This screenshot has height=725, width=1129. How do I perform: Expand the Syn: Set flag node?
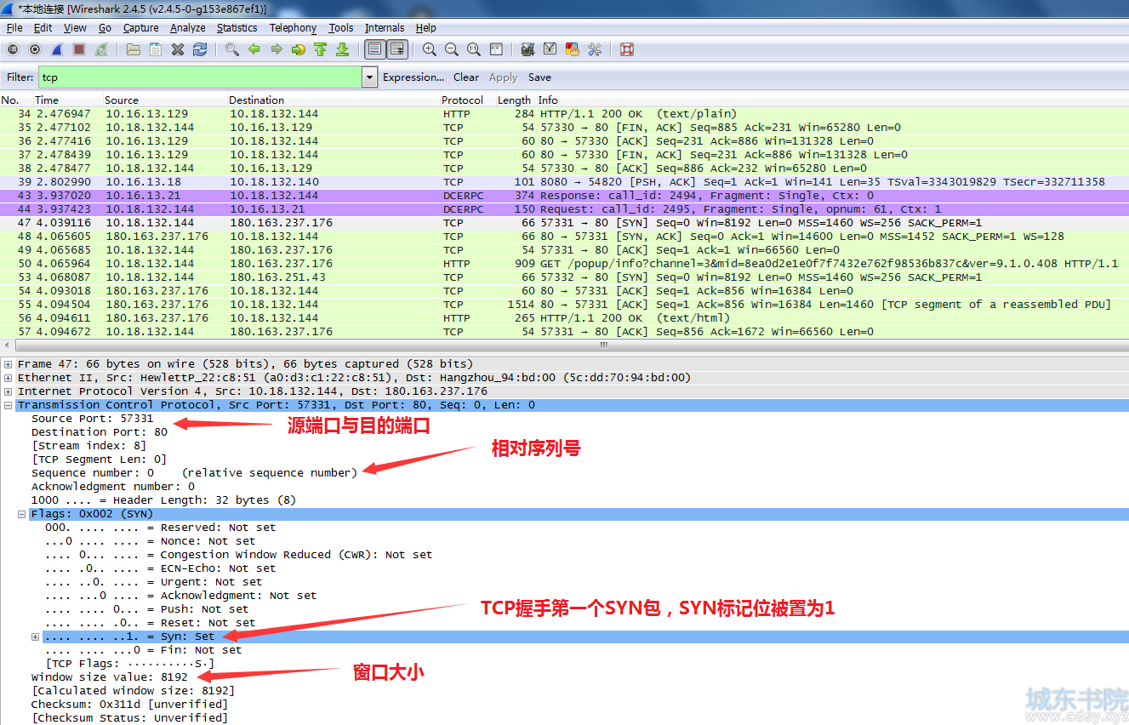click(x=36, y=637)
